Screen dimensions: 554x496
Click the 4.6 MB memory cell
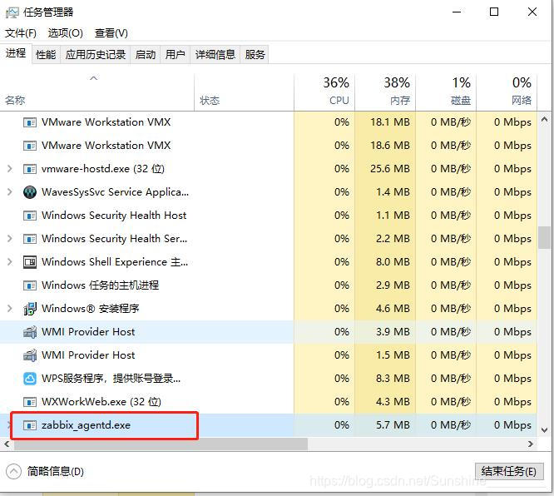tap(385, 309)
